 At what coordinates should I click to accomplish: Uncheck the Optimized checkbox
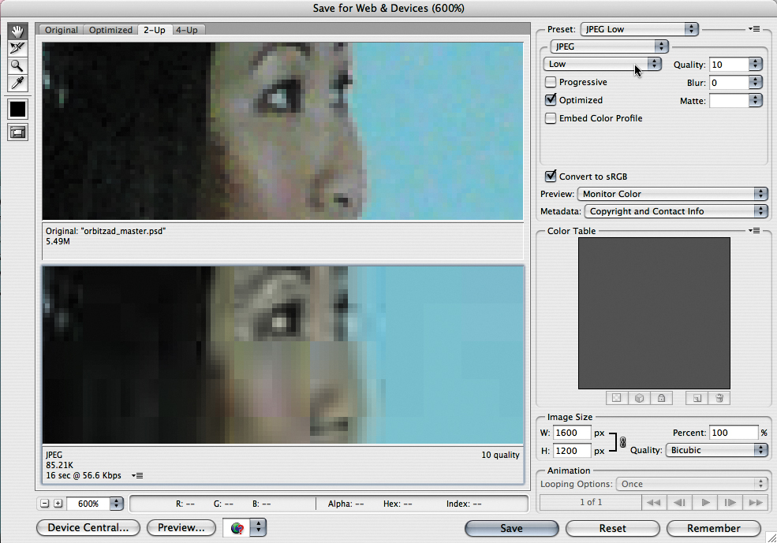(551, 100)
